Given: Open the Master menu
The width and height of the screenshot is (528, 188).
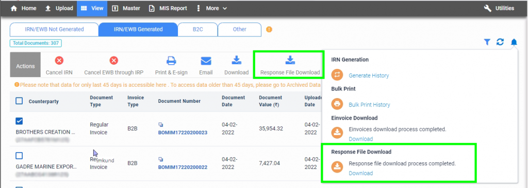Looking at the screenshot, I should (126, 8).
